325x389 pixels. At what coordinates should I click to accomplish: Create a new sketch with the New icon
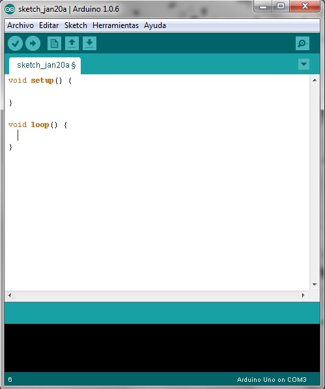point(54,44)
